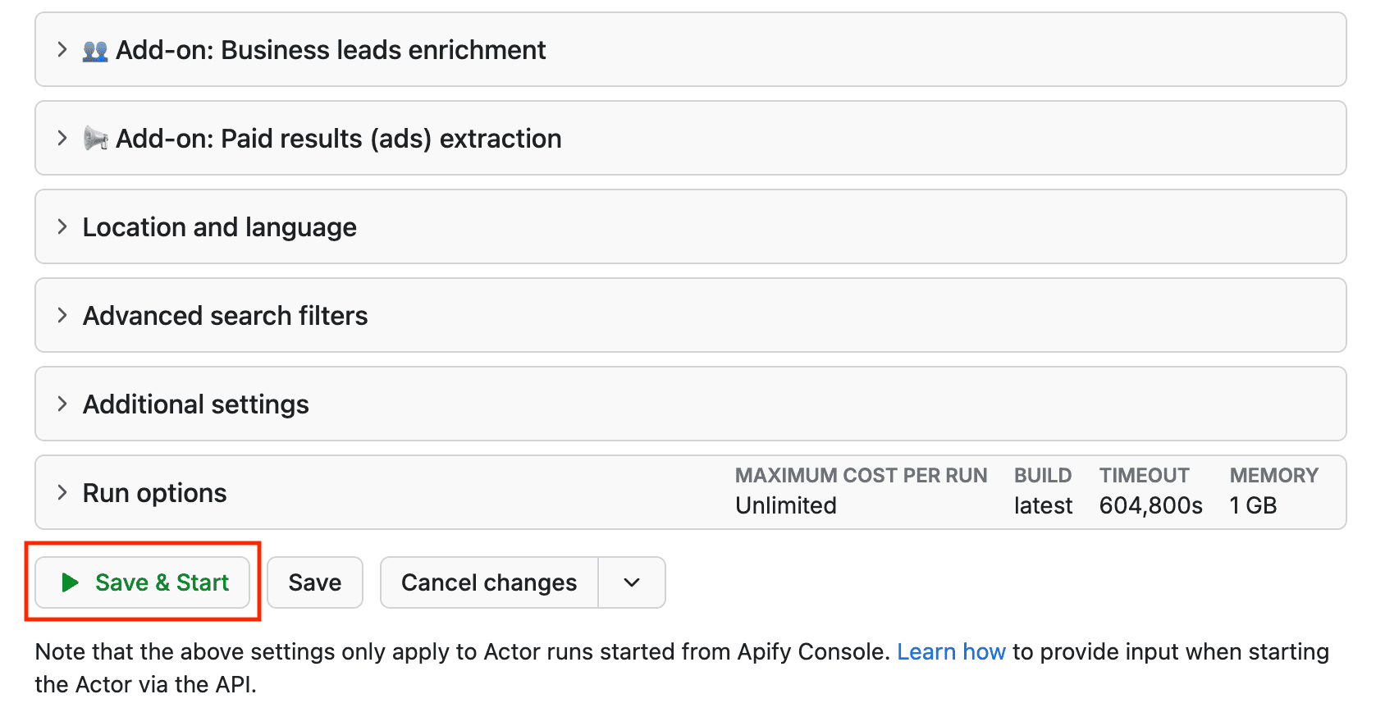
Task: Click the Run options chevron arrow
Action: tap(62, 493)
